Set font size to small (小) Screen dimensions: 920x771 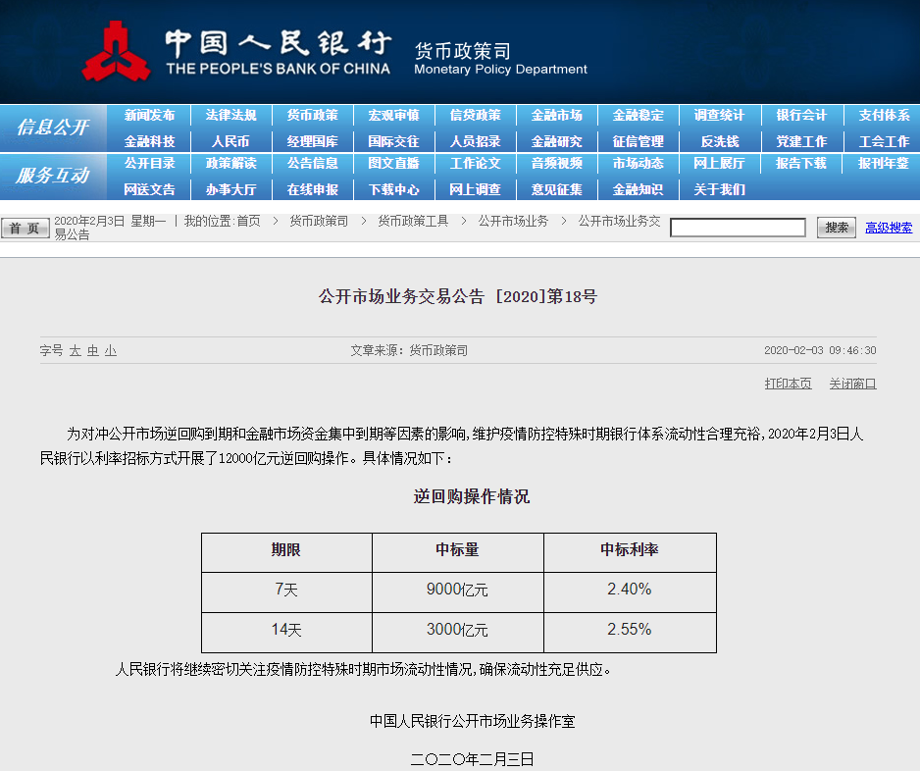pos(111,351)
